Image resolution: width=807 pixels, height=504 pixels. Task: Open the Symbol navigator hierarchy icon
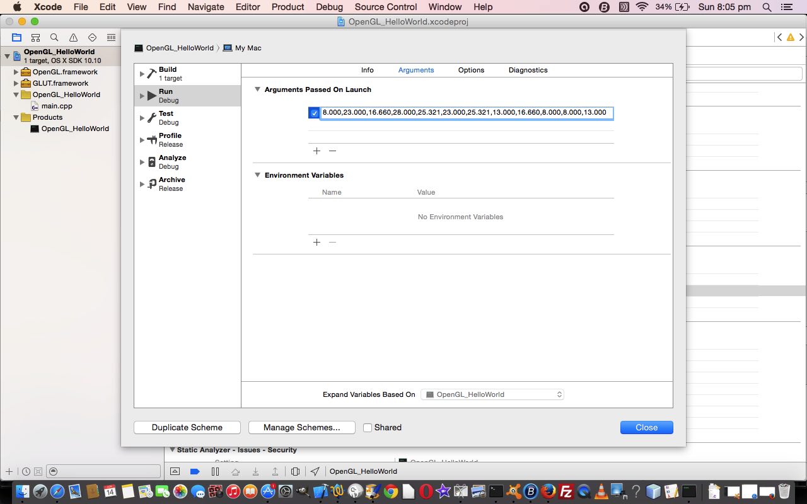click(x=35, y=38)
